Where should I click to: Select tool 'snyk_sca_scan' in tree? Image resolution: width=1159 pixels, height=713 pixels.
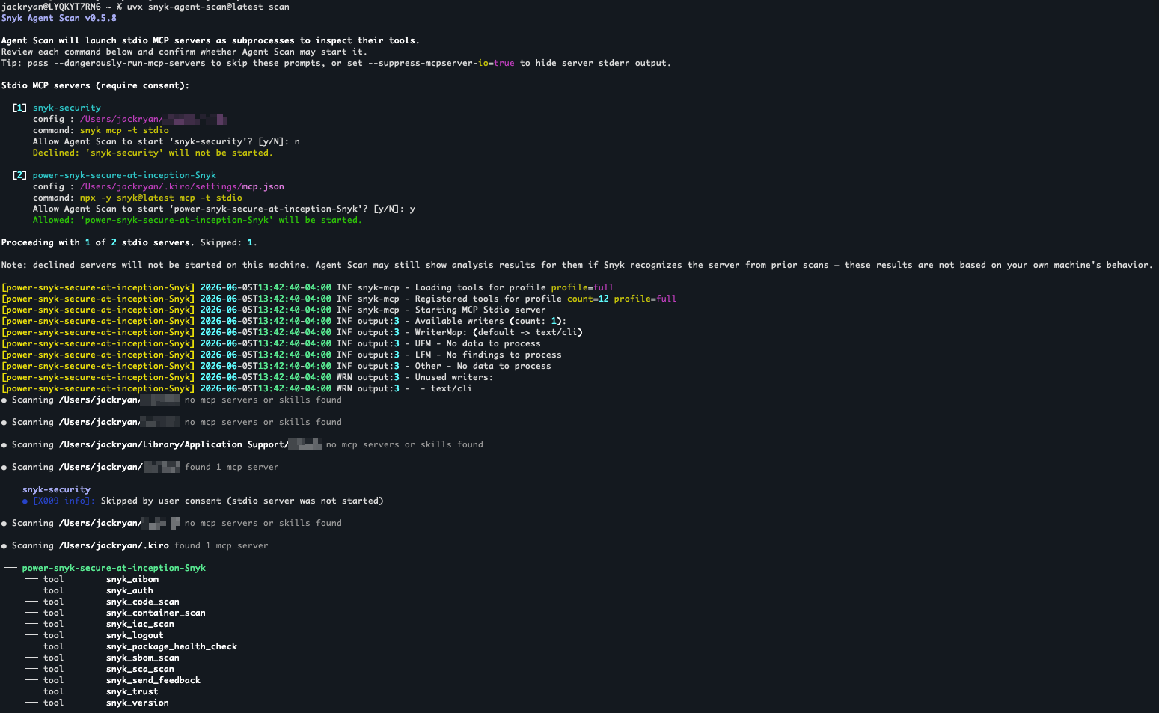click(140, 669)
